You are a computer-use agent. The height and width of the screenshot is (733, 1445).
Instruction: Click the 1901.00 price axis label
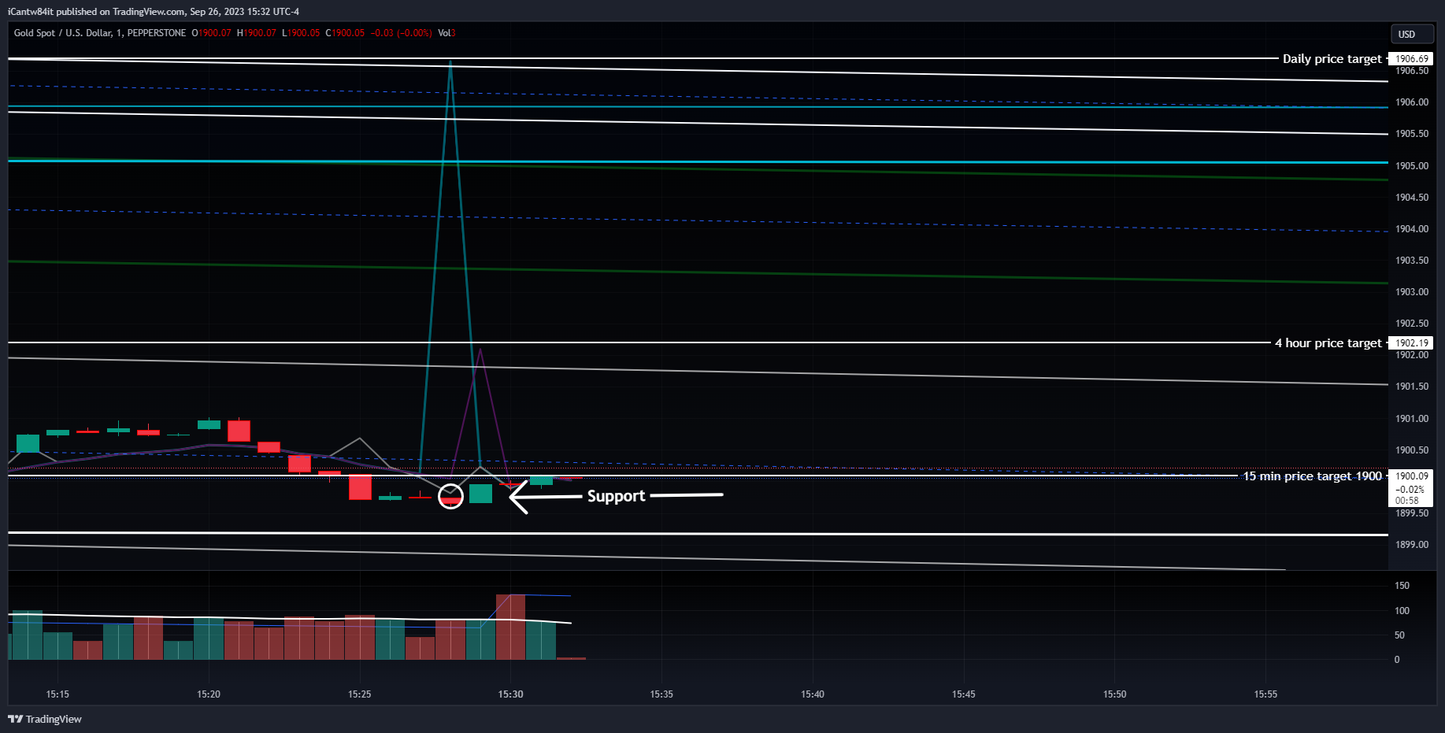tap(1411, 419)
